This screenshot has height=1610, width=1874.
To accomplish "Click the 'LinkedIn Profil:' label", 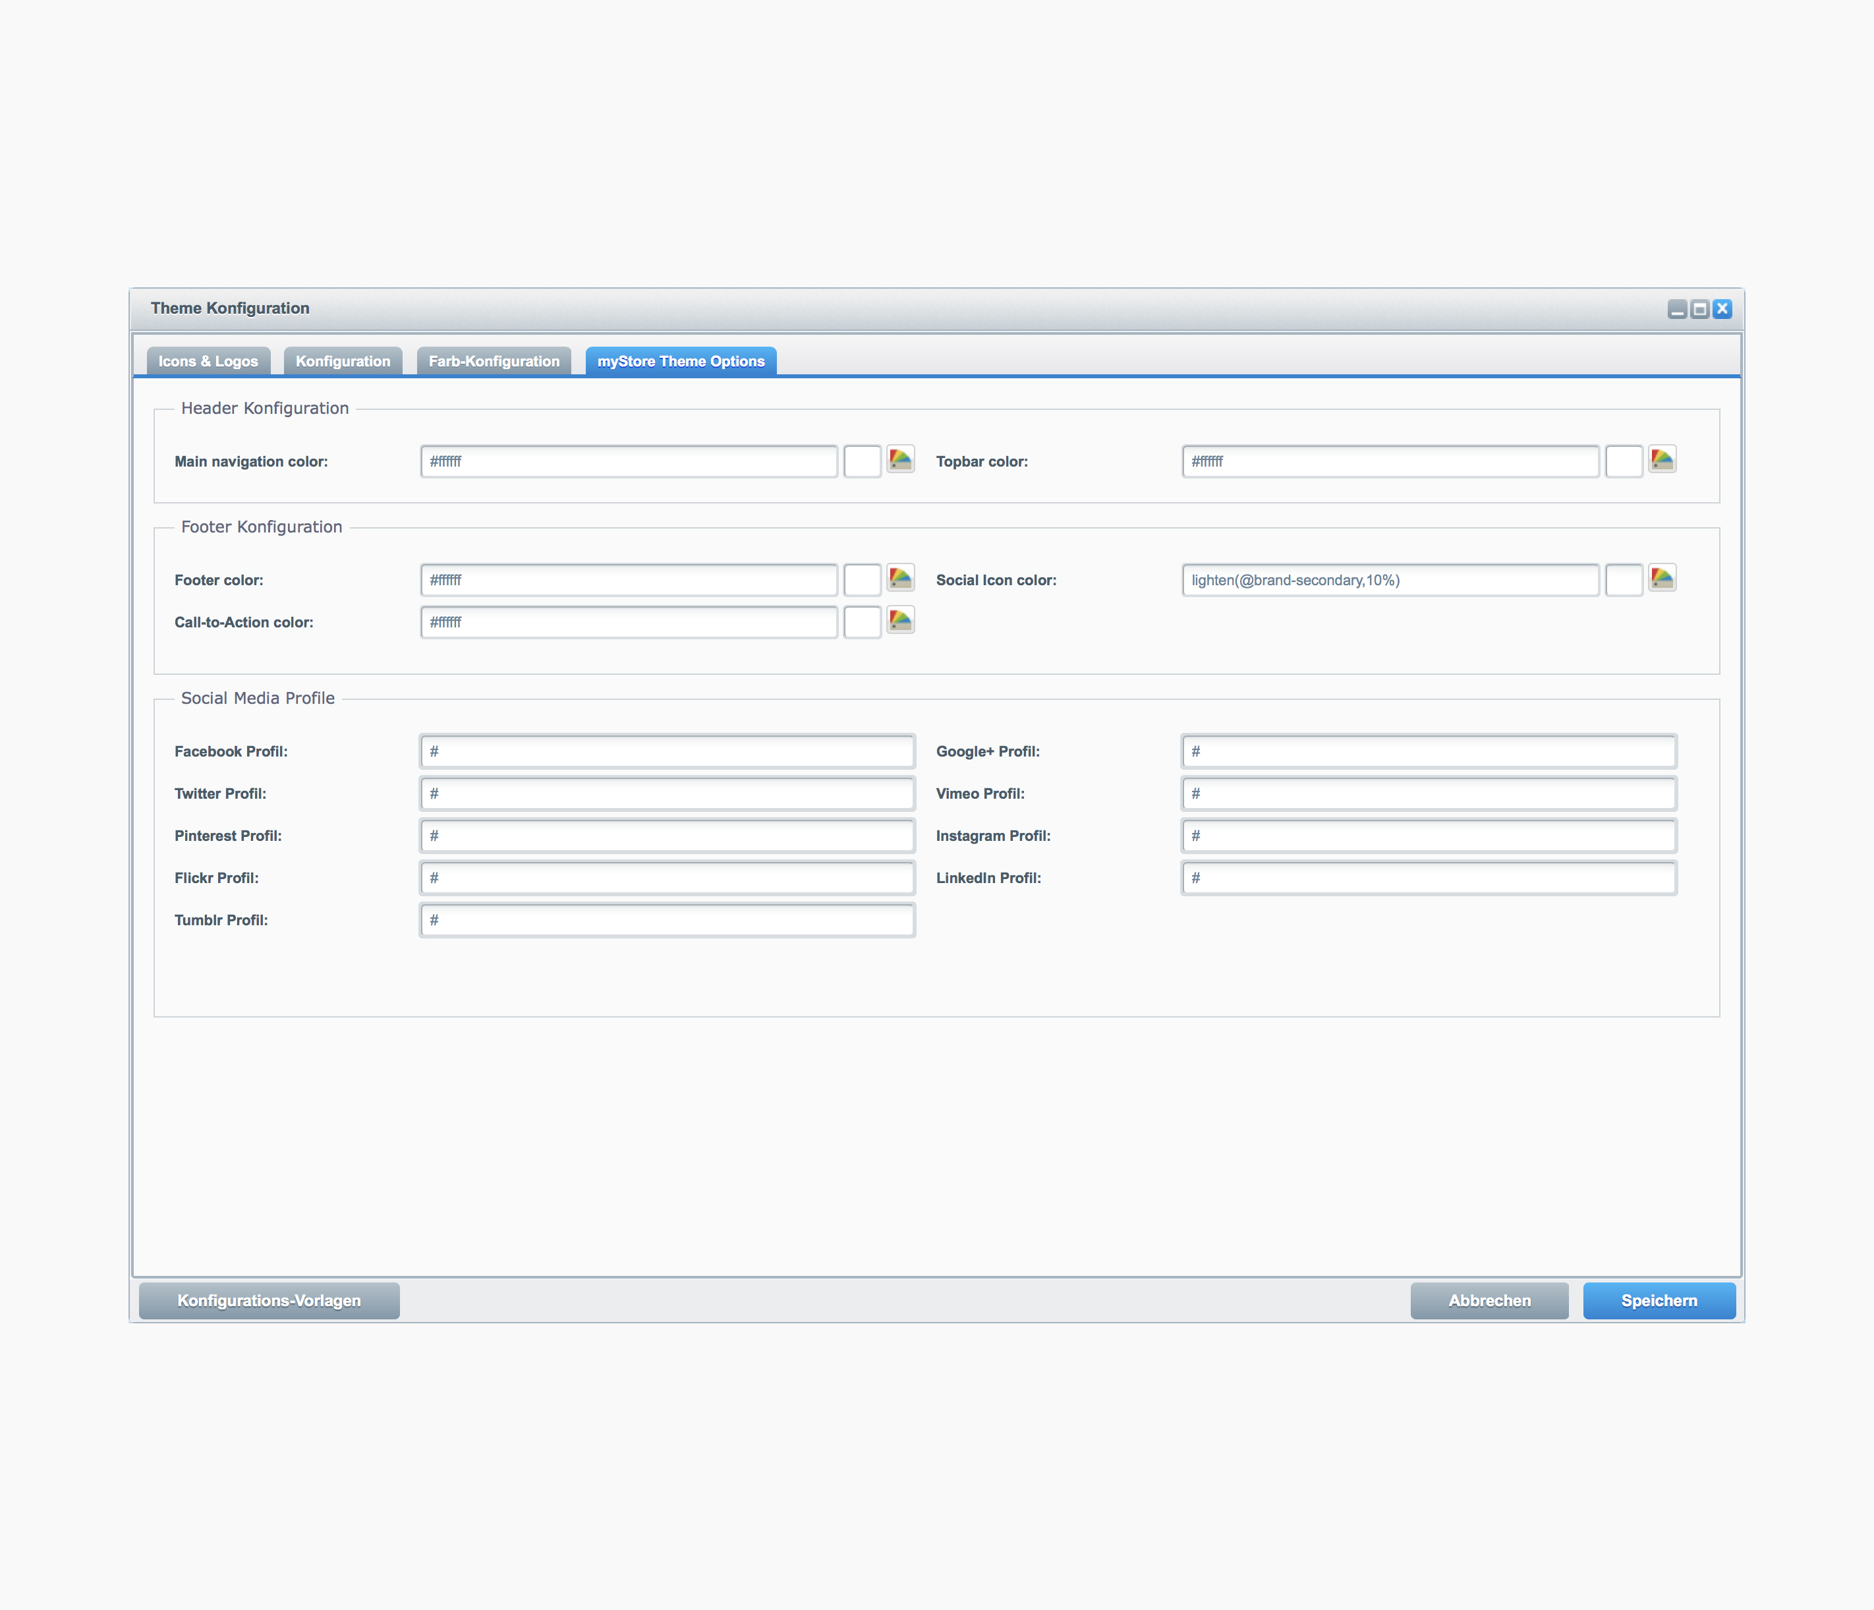I will (988, 878).
